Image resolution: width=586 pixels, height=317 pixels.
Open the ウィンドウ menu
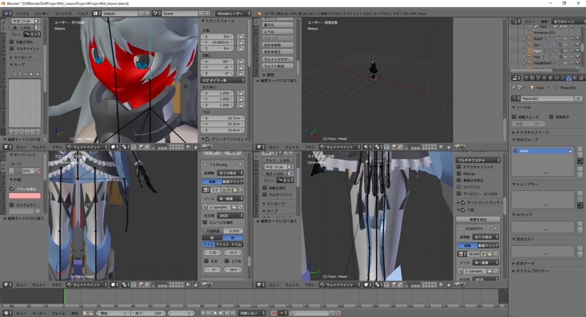(x=63, y=14)
